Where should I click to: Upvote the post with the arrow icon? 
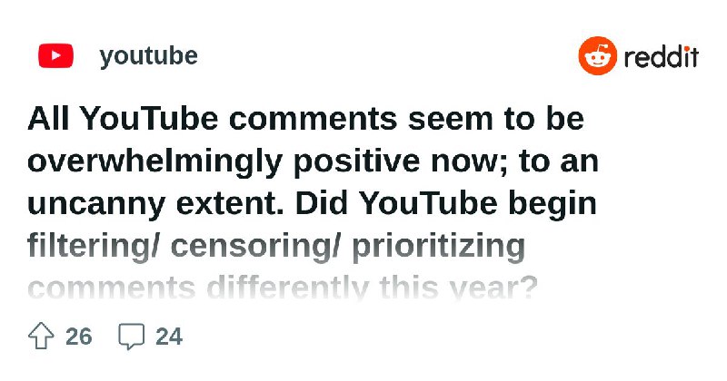point(41,336)
